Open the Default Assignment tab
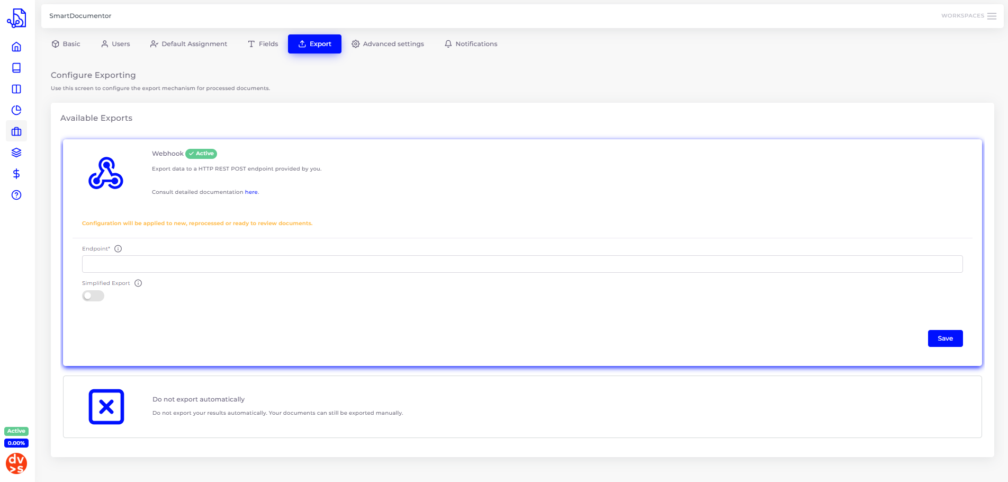The width and height of the screenshot is (1008, 482). pos(188,44)
